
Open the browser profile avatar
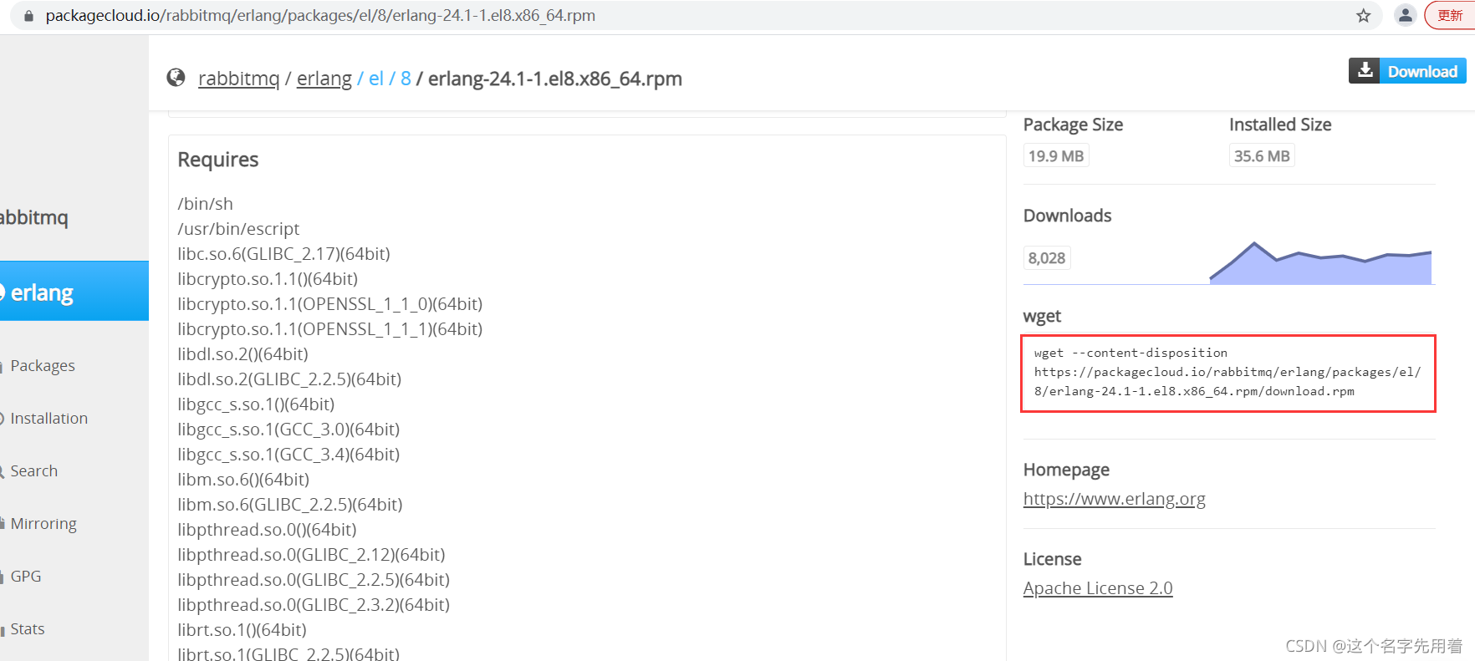(x=1406, y=15)
